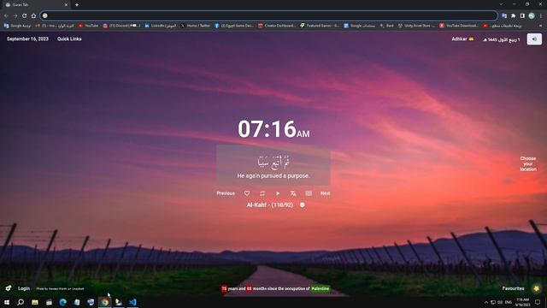Close the Quran Tab browser tab
The image size is (547, 308).
point(66,4)
